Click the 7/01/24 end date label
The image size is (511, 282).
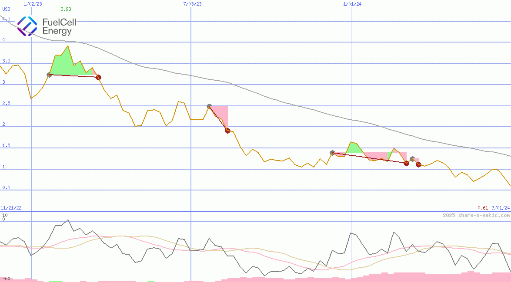coord(500,208)
